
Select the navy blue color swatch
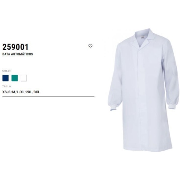[x=5, y=78]
